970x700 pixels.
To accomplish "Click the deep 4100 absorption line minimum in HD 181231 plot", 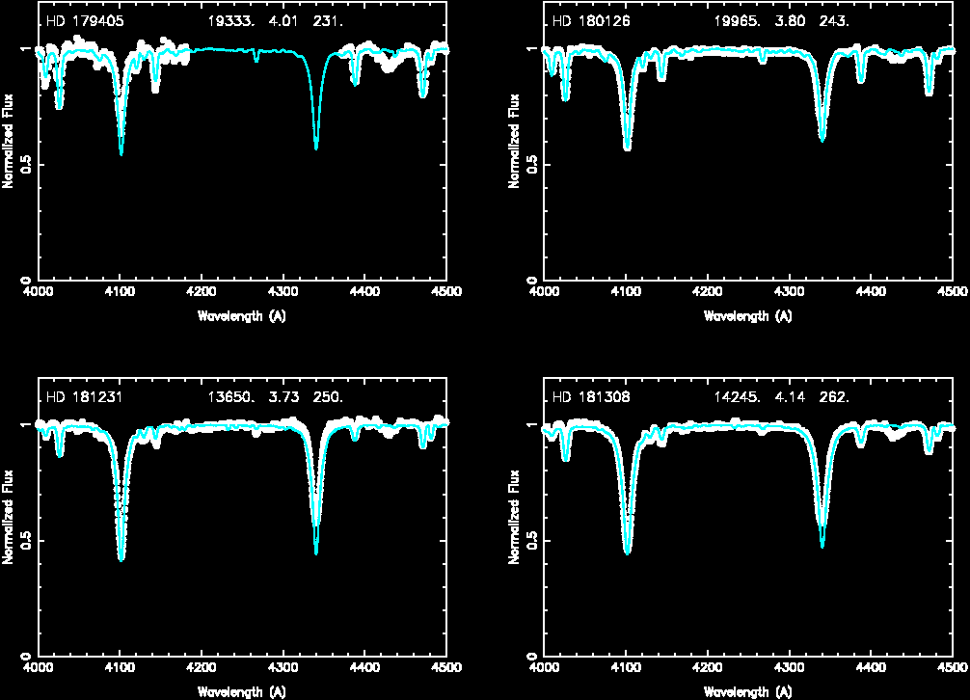I will click(121, 557).
